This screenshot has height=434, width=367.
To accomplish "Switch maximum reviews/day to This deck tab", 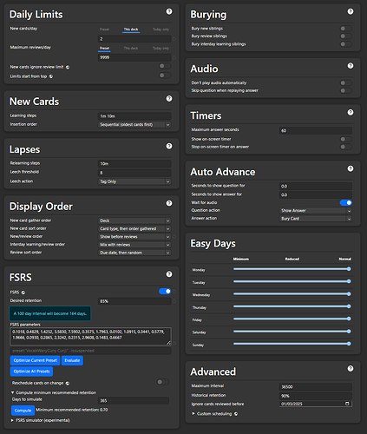I will (x=131, y=48).
